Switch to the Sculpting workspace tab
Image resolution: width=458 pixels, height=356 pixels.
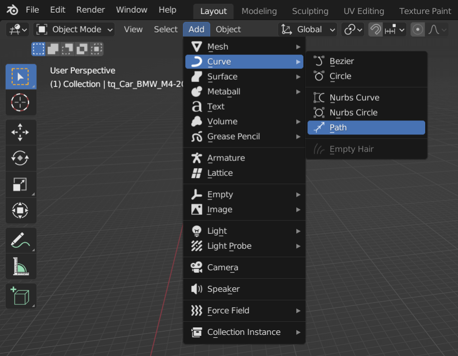click(x=310, y=11)
